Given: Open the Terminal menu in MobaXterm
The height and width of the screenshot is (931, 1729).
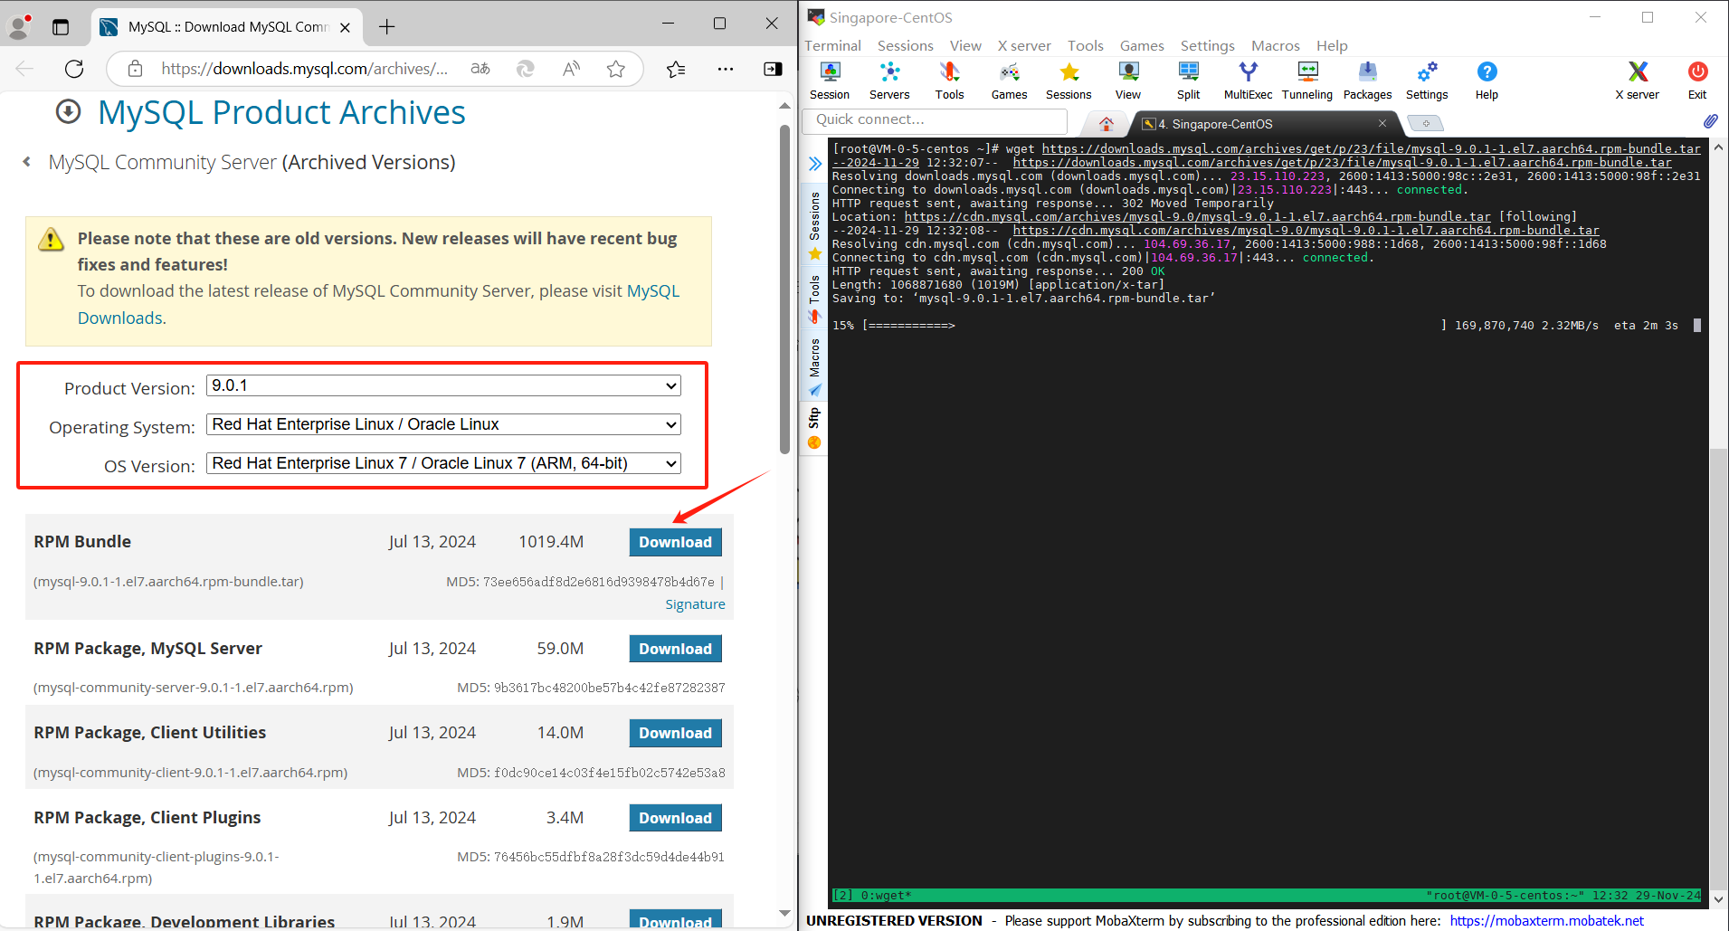Looking at the screenshot, I should pos(832,45).
